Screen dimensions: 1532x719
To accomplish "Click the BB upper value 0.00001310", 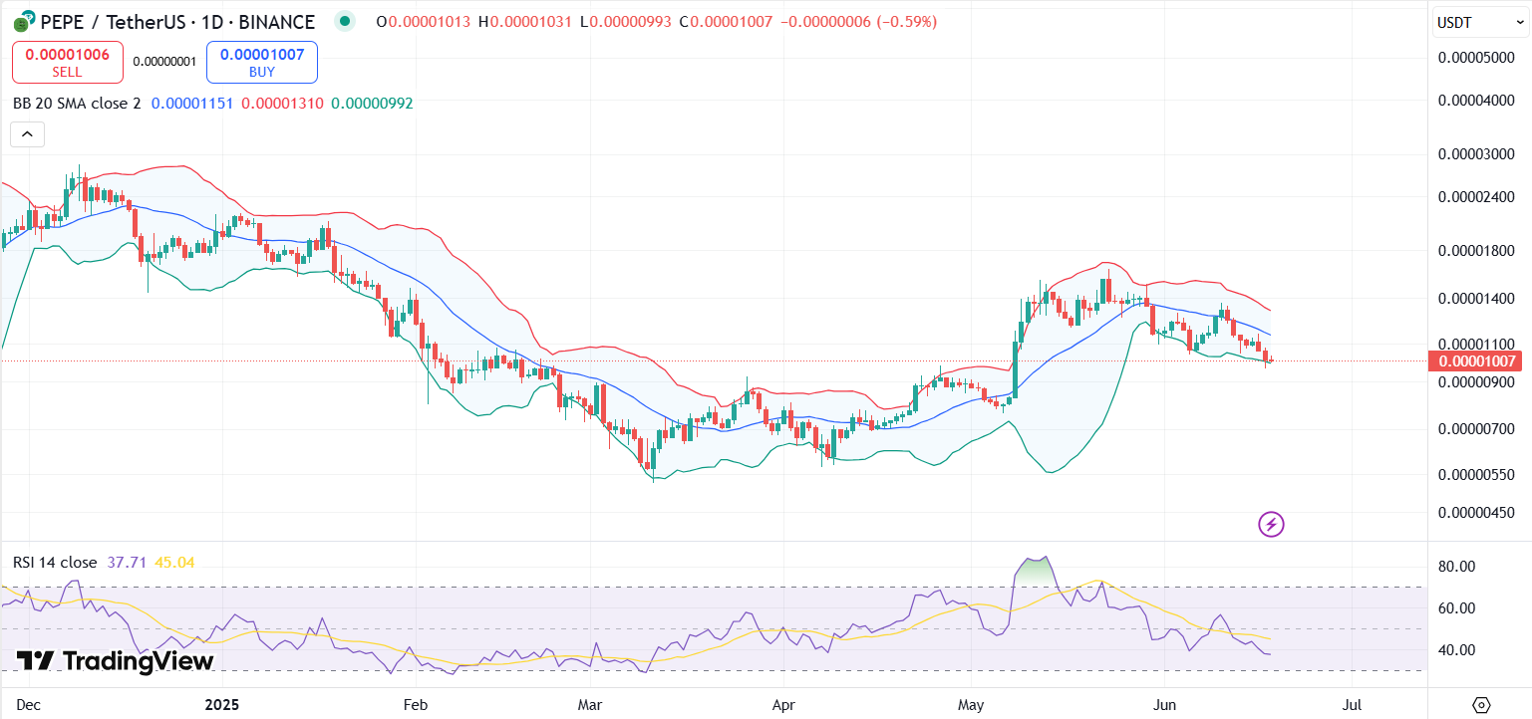I will pos(282,103).
